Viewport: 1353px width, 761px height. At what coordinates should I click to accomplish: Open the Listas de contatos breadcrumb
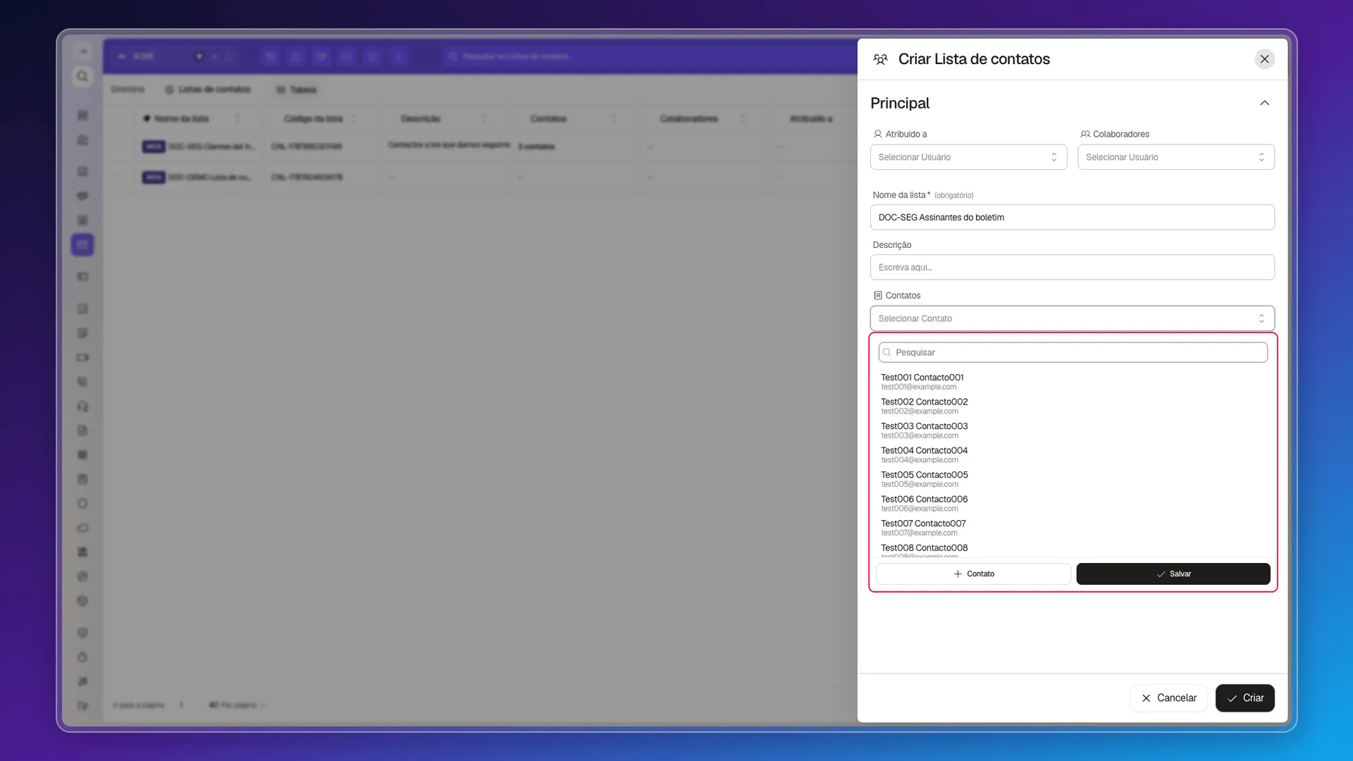point(208,89)
